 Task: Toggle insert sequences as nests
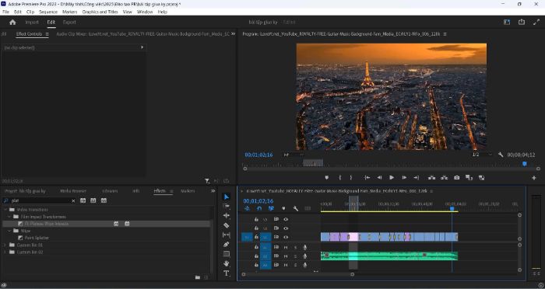coord(247,208)
